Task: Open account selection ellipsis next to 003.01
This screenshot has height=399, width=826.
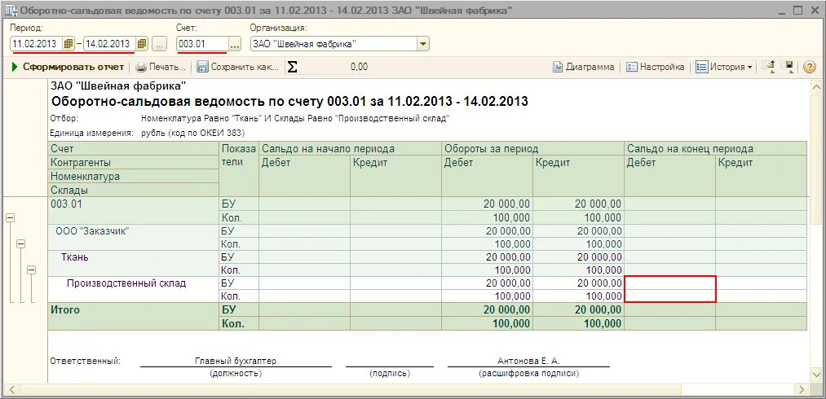Action: click(x=235, y=44)
